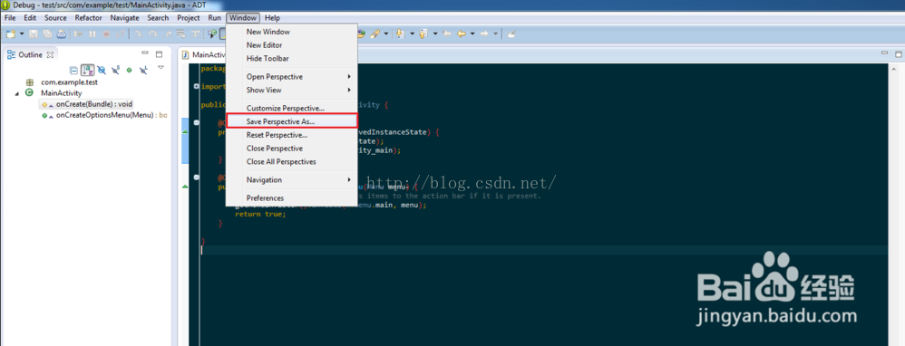Expand the Open Perspective submenu
Screen dimensions: 905x346
(291, 77)
